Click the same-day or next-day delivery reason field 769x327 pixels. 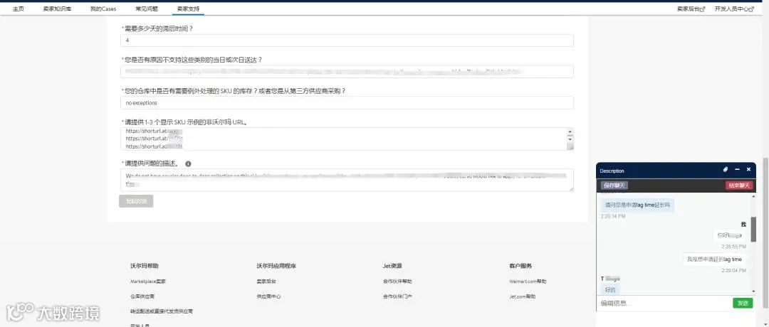(347, 72)
